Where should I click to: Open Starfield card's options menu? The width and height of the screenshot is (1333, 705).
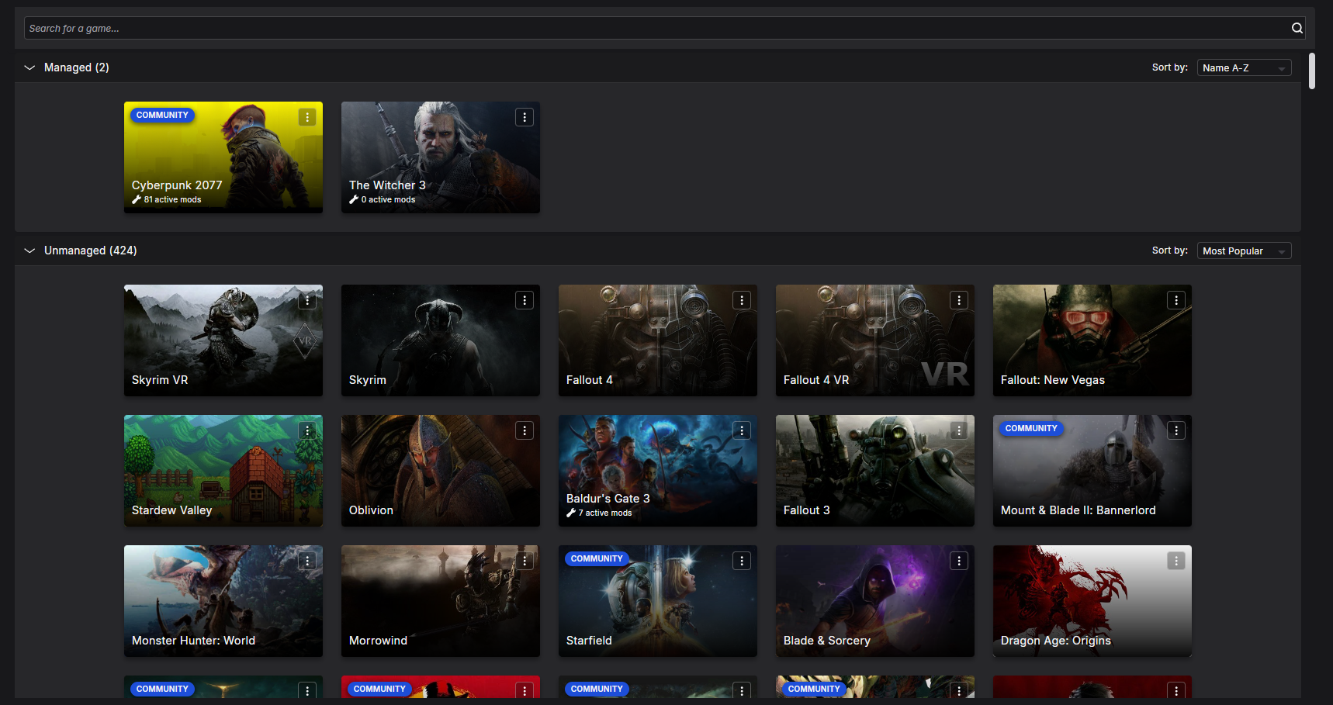742,561
